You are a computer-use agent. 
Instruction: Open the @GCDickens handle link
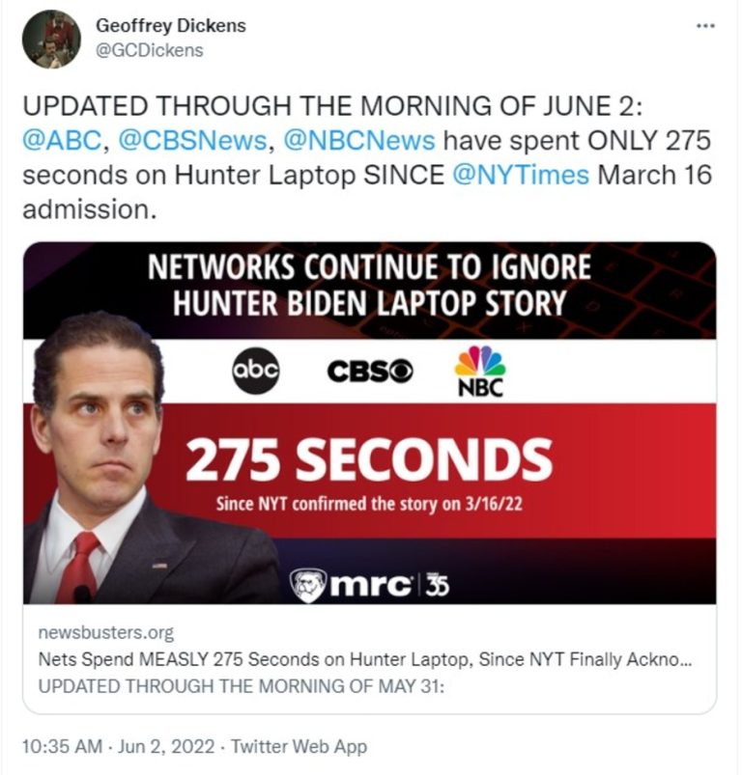(x=150, y=50)
